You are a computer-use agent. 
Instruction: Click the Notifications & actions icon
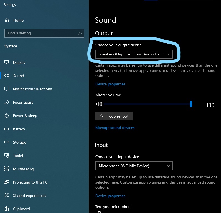coord(7,89)
